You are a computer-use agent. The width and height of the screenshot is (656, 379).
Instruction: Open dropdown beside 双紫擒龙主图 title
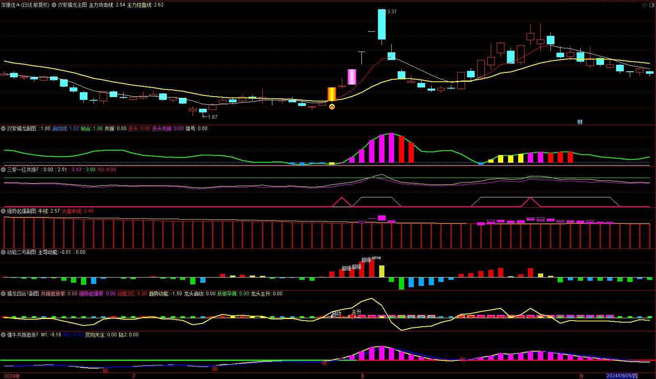pos(54,5)
